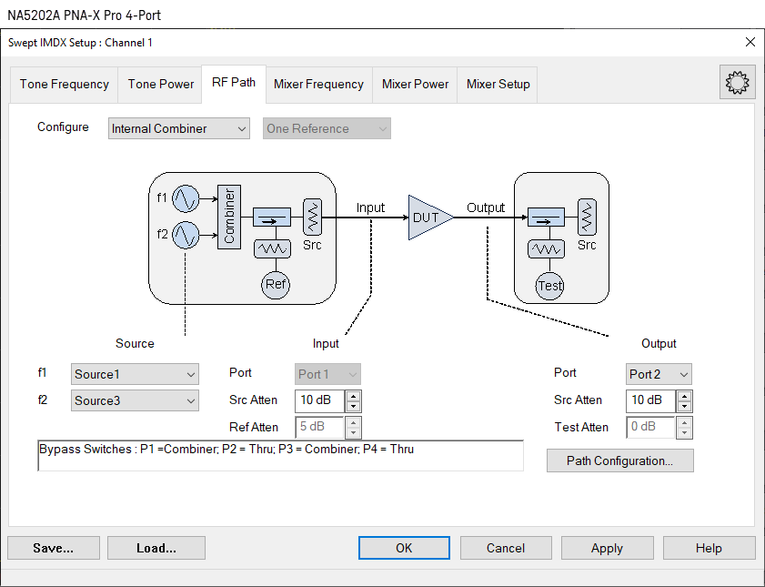The height and width of the screenshot is (587, 765).
Task: Click the Combiner block in diagram
Action: pos(228,217)
